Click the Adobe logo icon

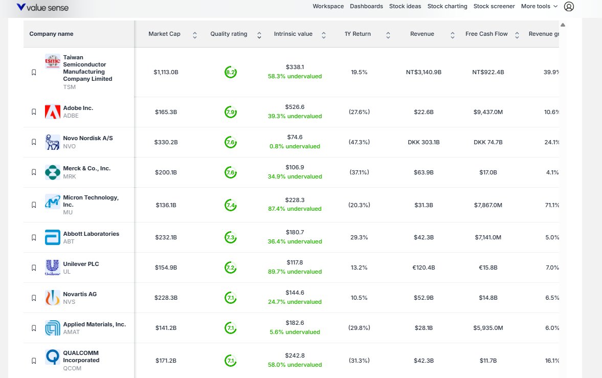[53, 112]
